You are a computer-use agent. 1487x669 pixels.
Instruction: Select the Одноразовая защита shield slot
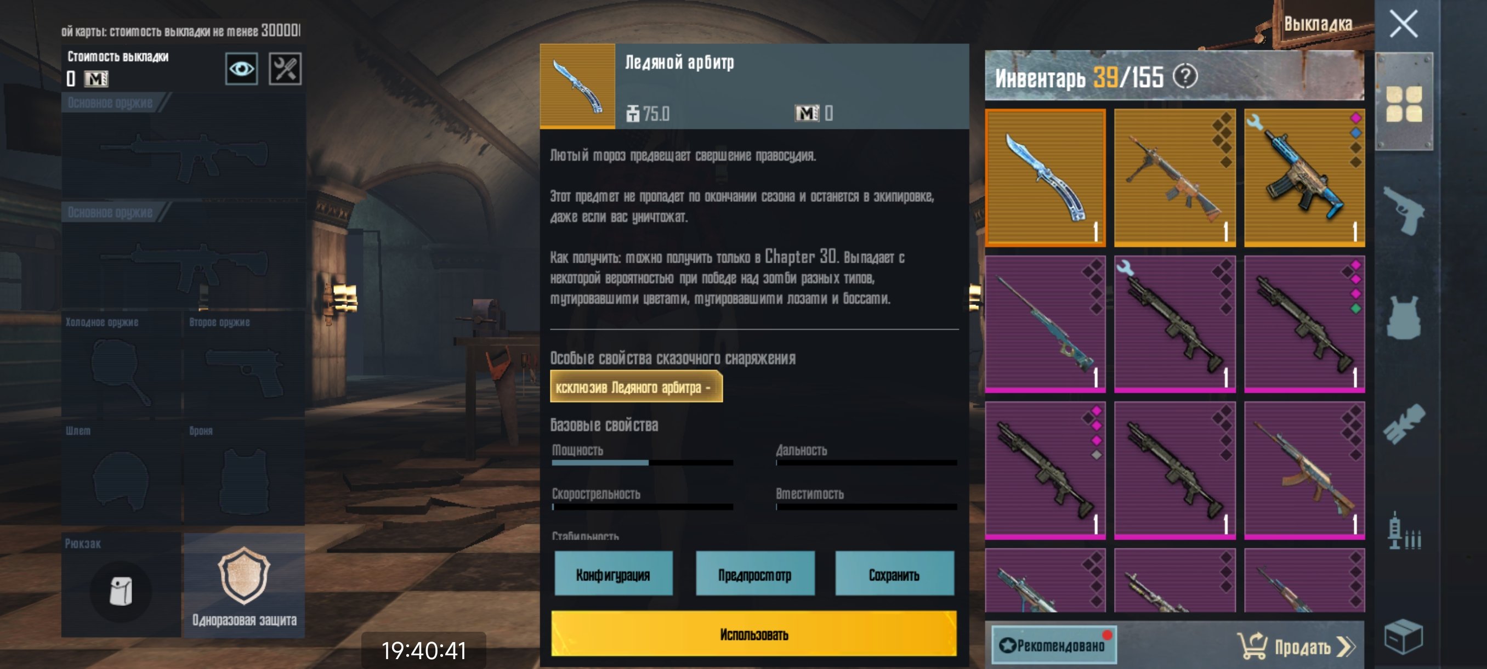tap(244, 585)
